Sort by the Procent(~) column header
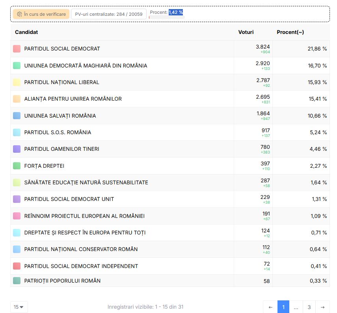337x313 pixels. (x=290, y=32)
